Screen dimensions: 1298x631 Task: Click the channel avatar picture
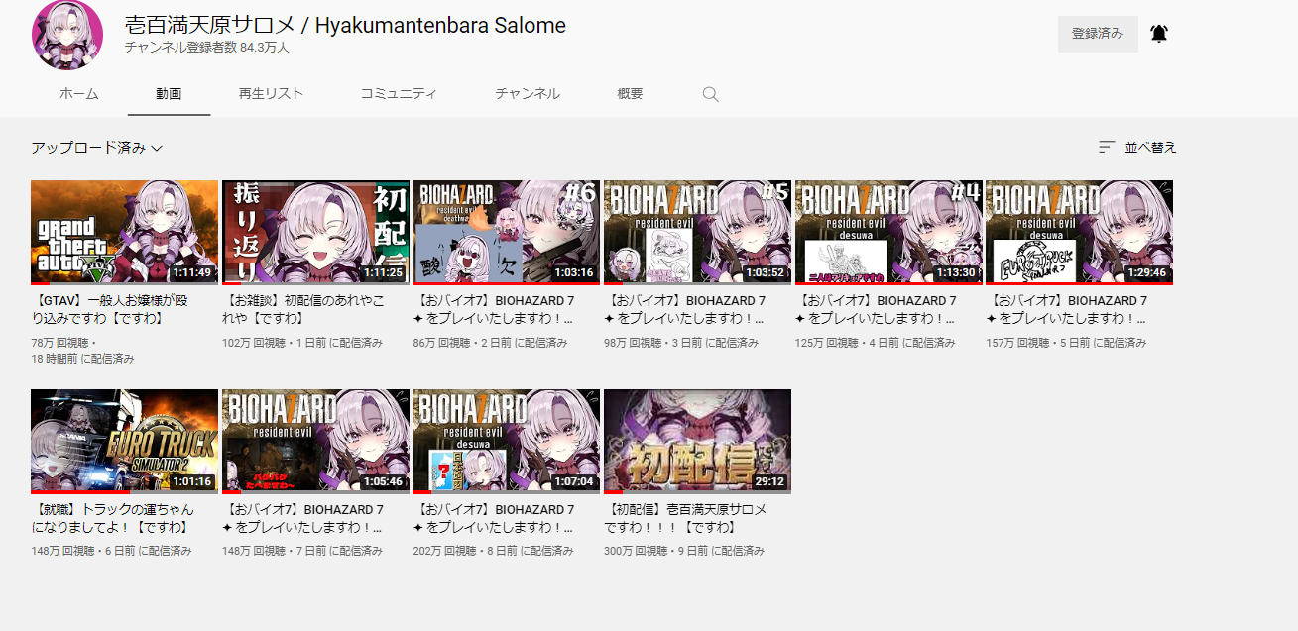tap(67, 35)
